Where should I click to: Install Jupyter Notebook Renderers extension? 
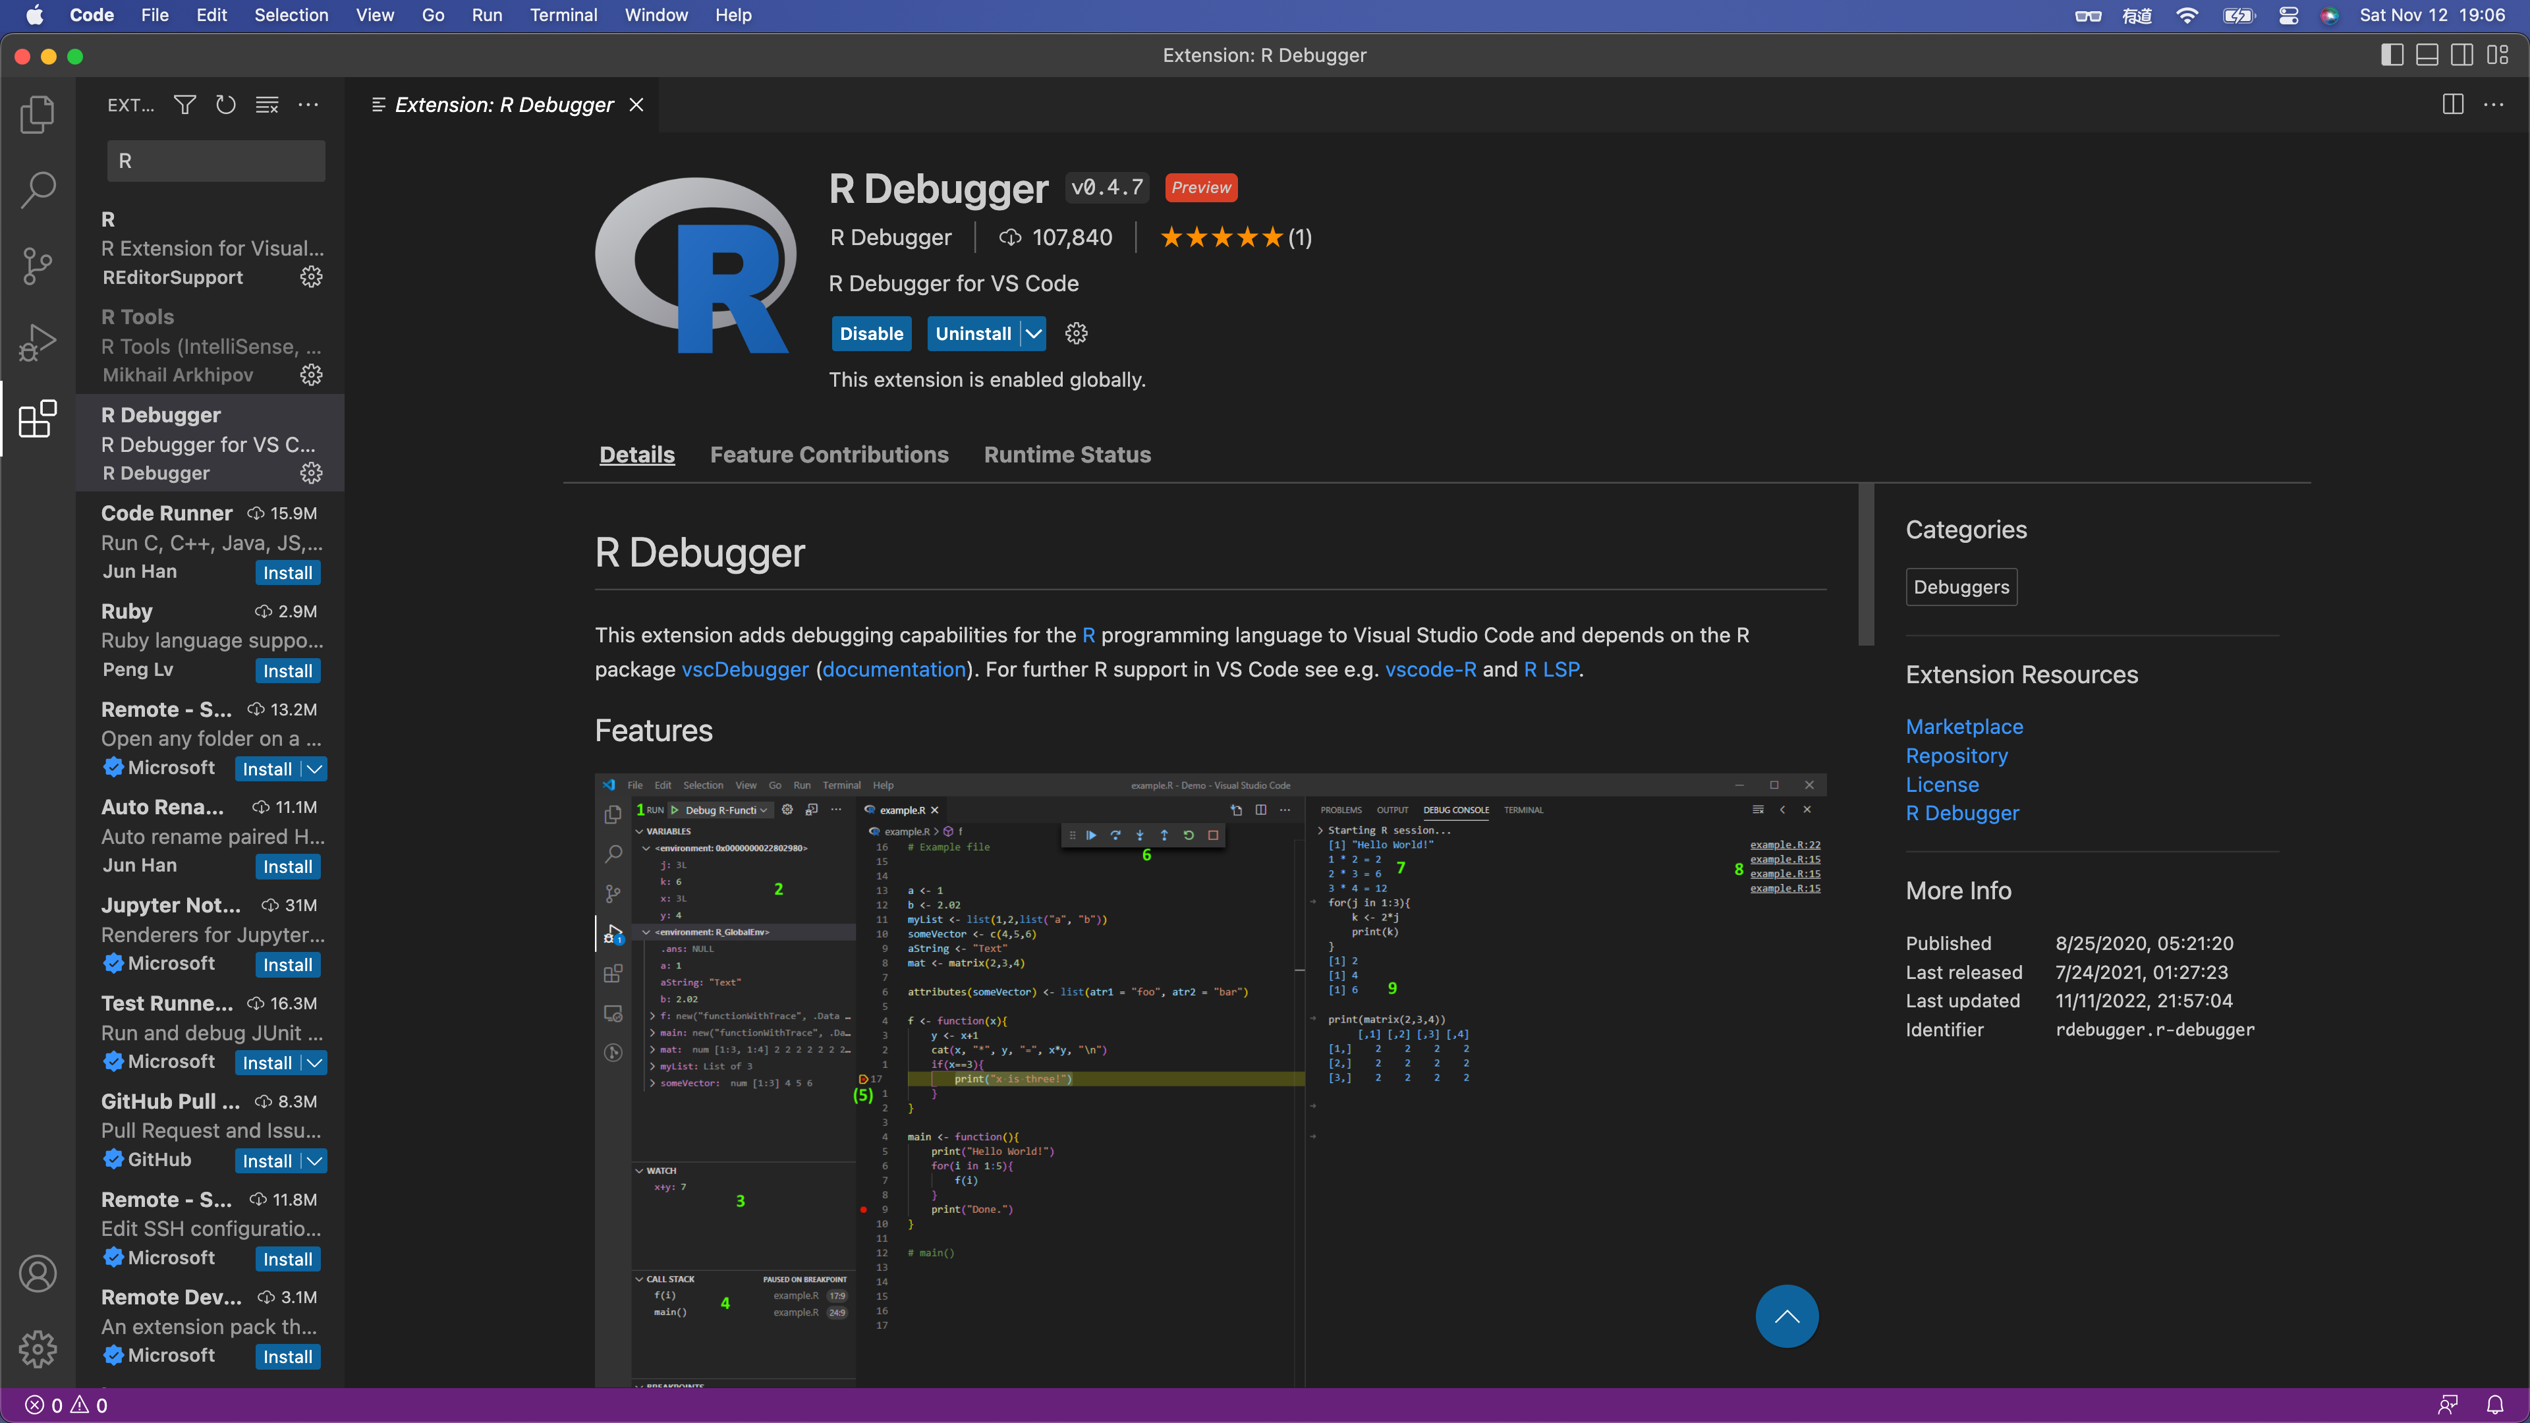(288, 964)
